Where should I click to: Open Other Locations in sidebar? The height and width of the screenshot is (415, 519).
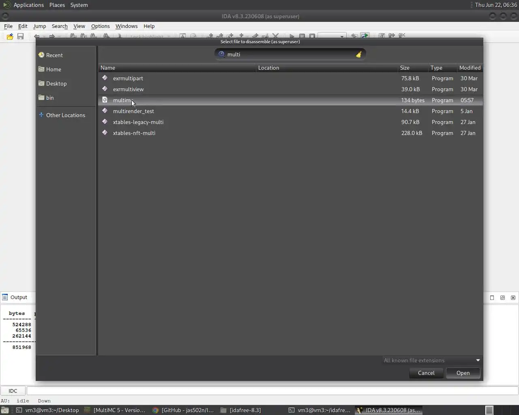coord(66,115)
